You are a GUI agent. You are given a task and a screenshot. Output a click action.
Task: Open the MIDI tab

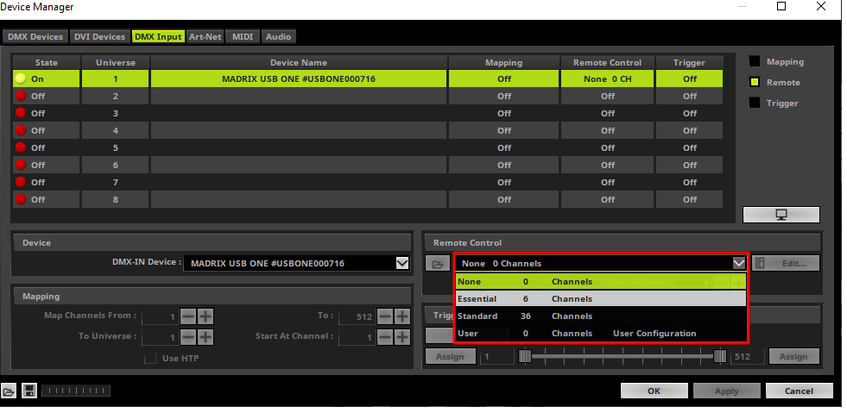(x=243, y=37)
